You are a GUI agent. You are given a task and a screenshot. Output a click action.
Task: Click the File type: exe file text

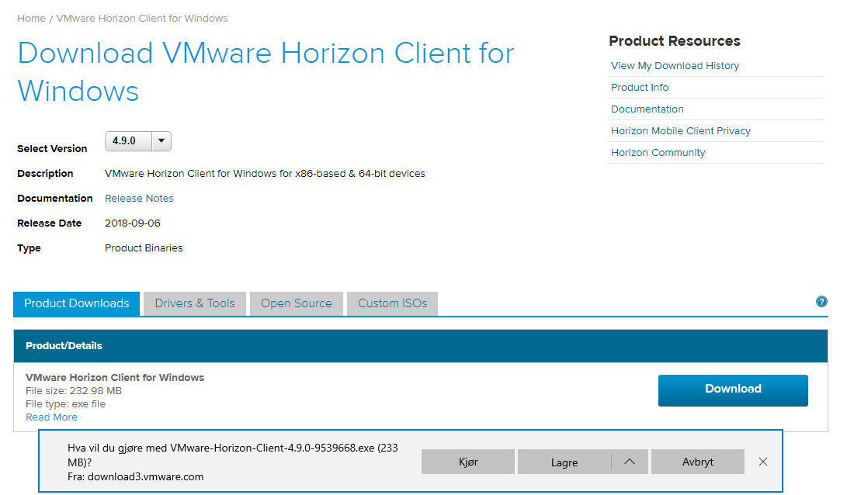tap(65, 403)
